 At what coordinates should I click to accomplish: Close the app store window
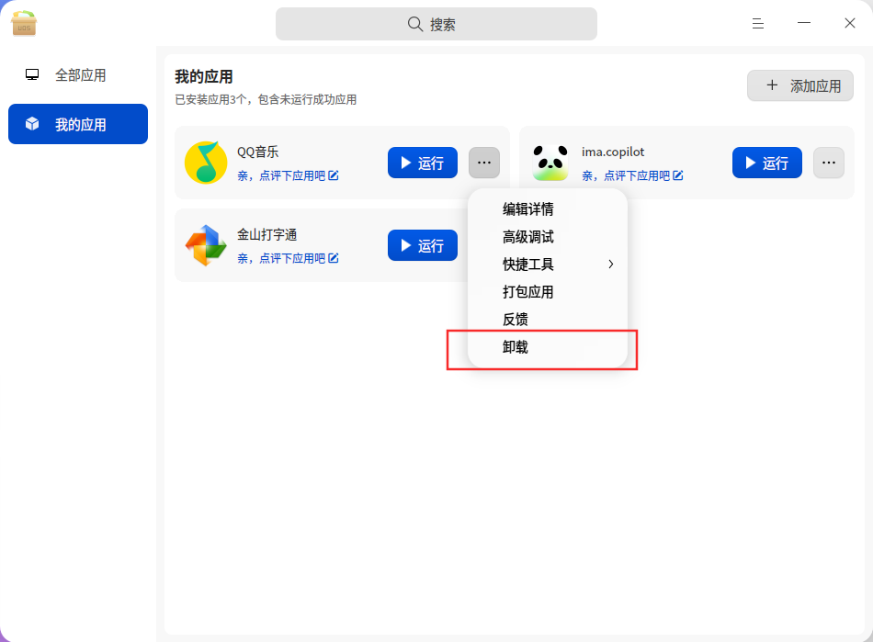(850, 23)
